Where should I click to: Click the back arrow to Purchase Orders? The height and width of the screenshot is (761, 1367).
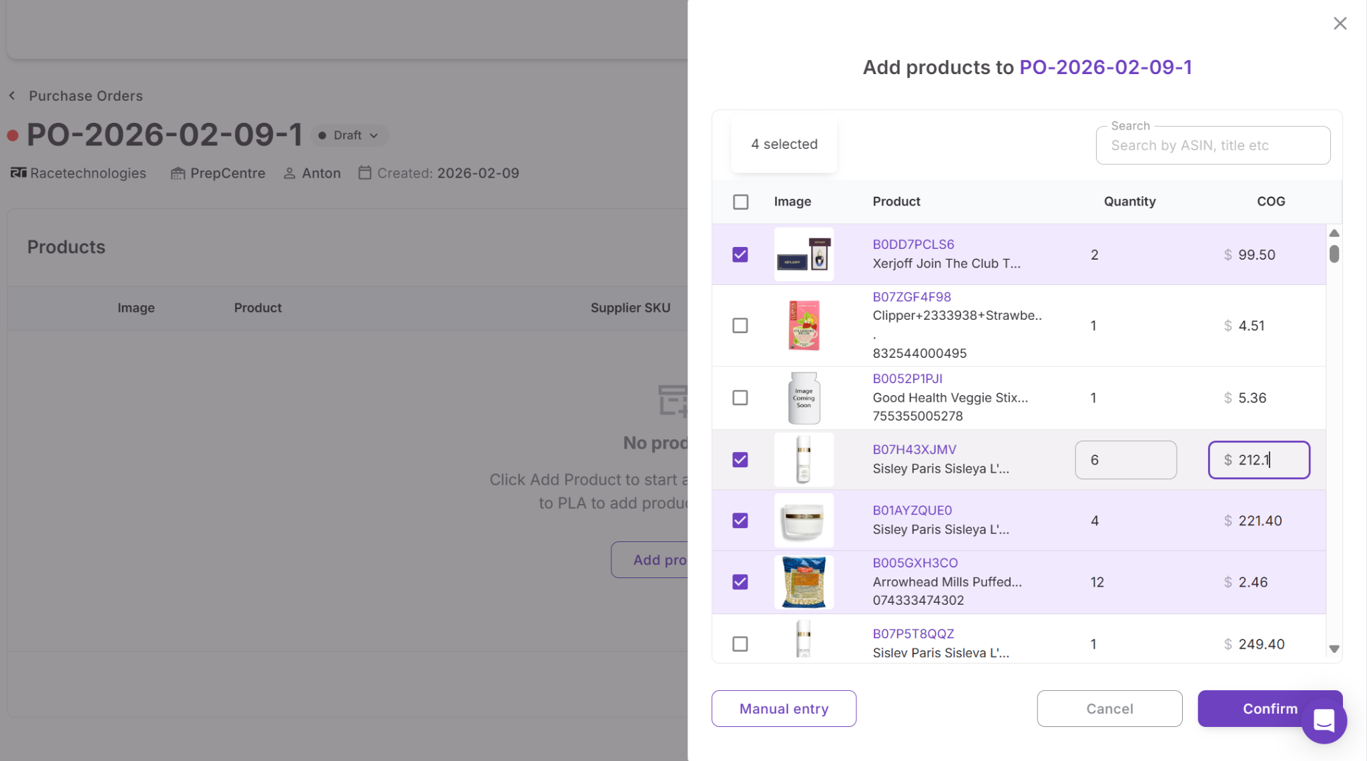pos(12,95)
